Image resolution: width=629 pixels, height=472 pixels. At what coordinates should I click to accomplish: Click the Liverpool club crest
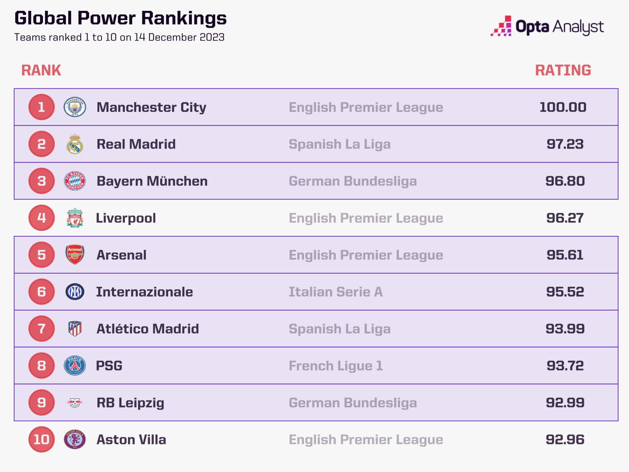(75, 218)
